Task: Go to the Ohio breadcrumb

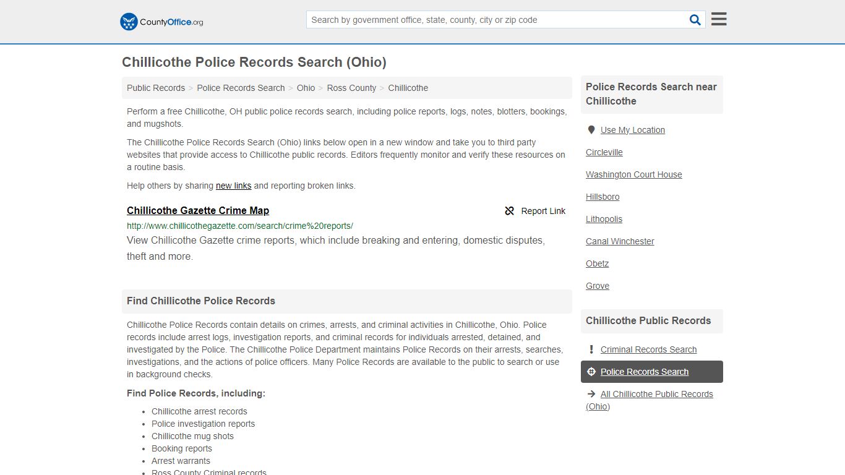Action: (306, 88)
